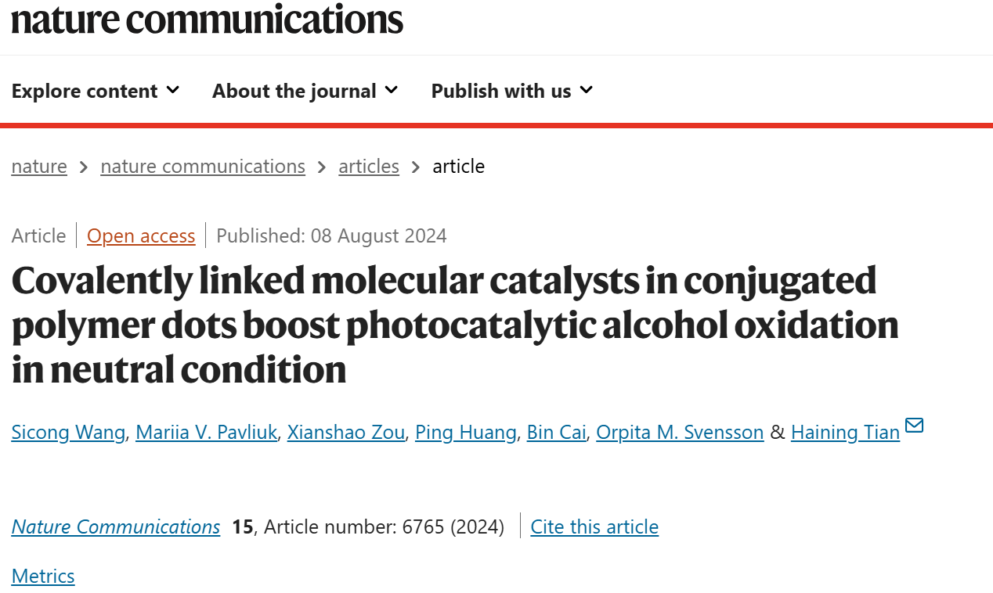Select author Xianshao Zou
Image resolution: width=993 pixels, height=593 pixels.
[x=346, y=432]
